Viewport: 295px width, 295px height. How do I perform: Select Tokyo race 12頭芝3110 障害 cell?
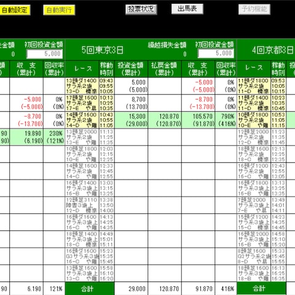tap(82, 205)
